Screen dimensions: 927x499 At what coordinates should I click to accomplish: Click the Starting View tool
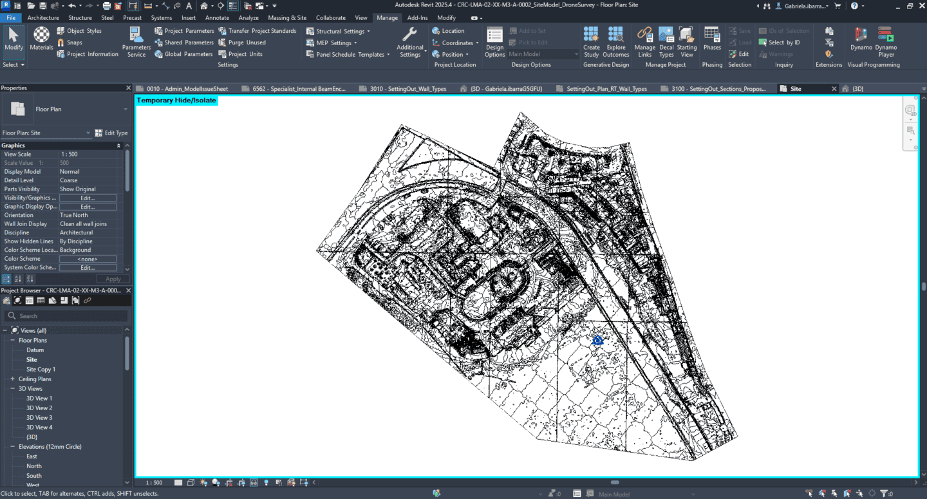click(x=686, y=42)
